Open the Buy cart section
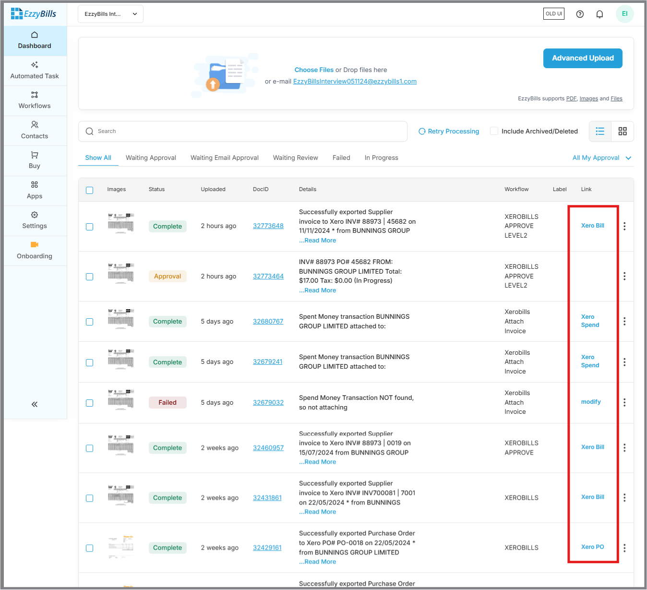The image size is (647, 590). coord(35,160)
